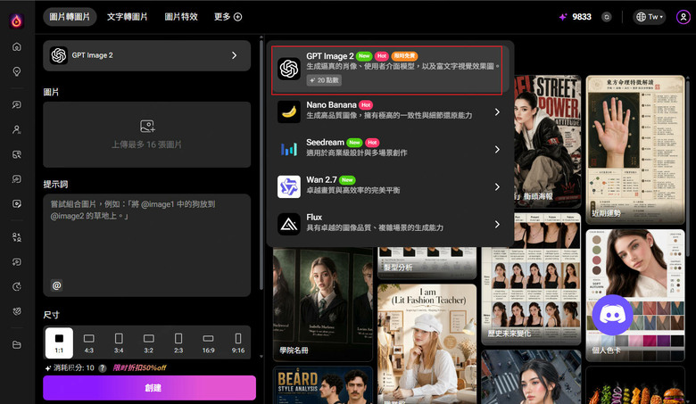Select the 9:16 aspect ratio
Screen dimensions: 696x404
tap(238, 342)
